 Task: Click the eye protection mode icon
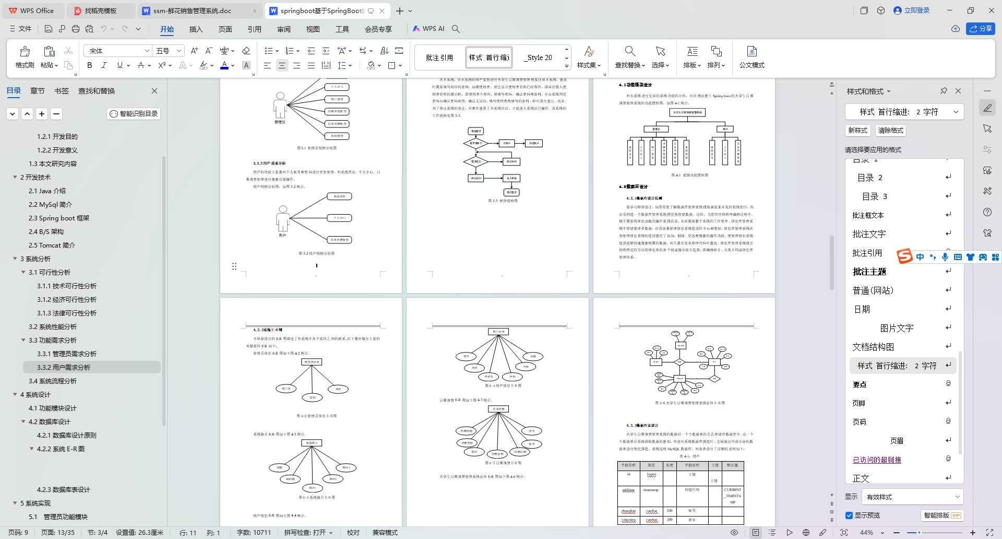tap(734, 533)
